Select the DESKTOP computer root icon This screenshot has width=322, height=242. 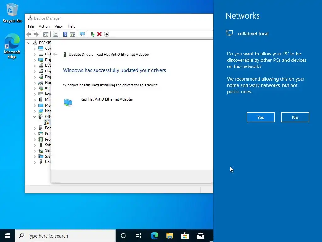[35, 43]
